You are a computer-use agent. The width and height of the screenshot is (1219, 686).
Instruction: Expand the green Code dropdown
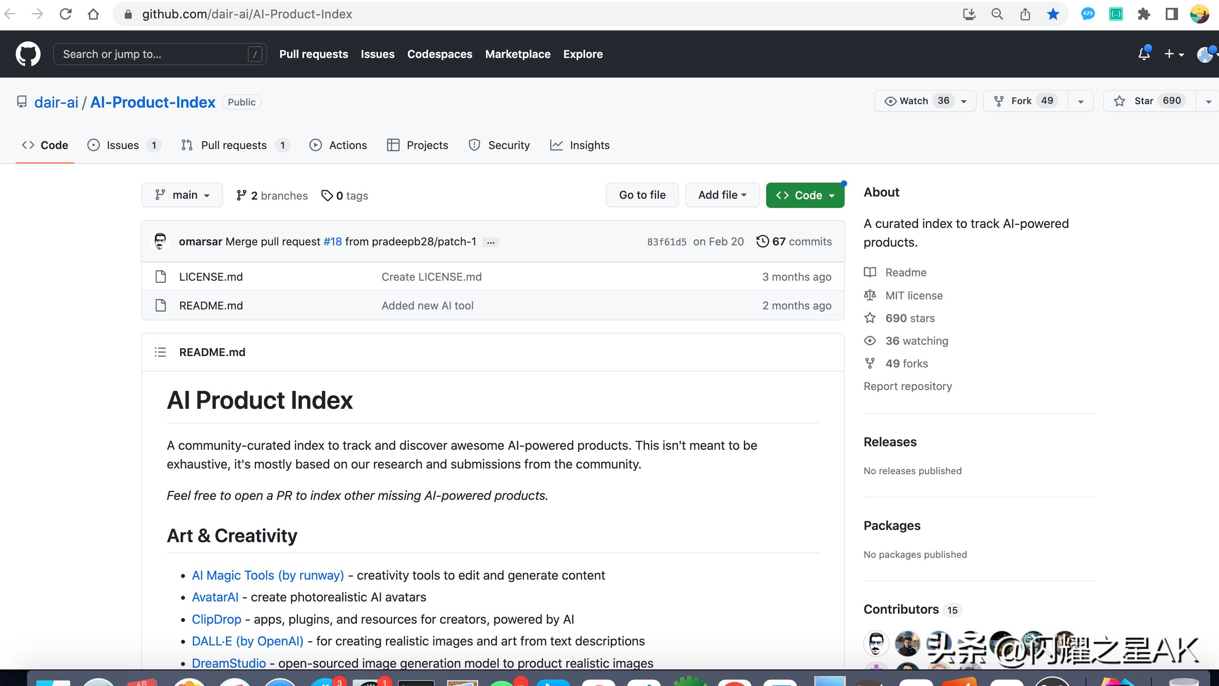click(x=805, y=195)
